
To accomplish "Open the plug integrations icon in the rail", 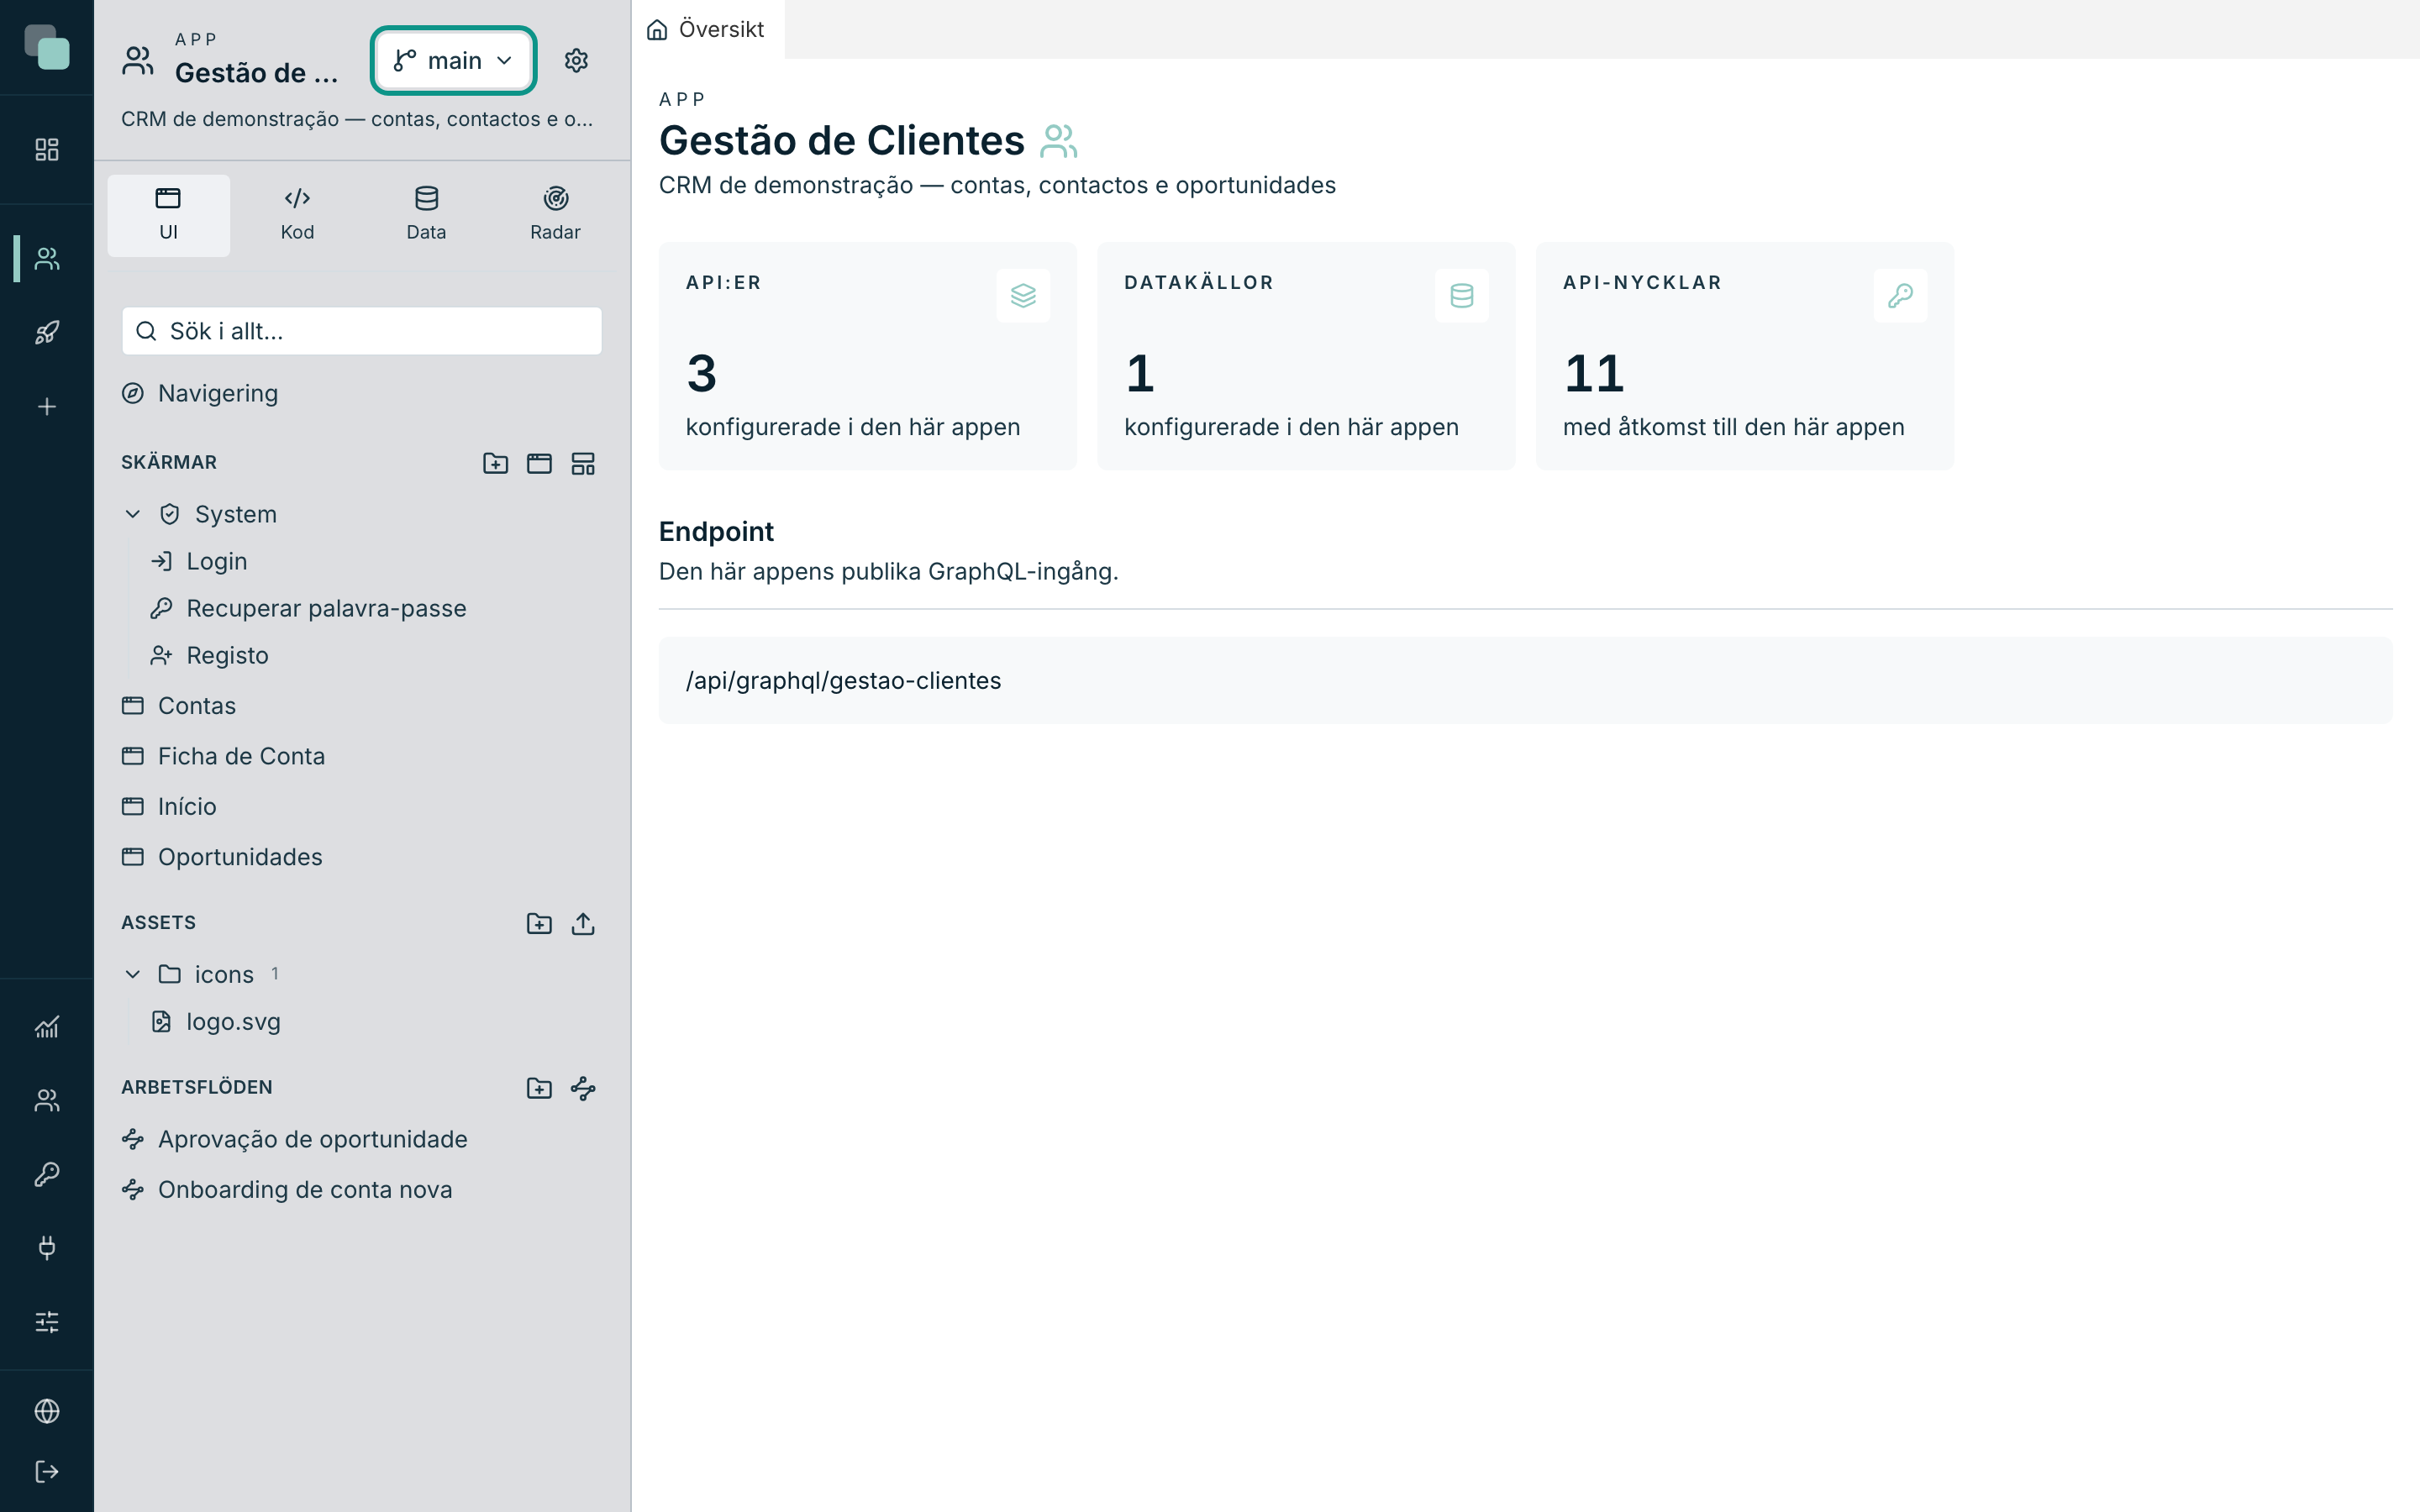I will [47, 1248].
